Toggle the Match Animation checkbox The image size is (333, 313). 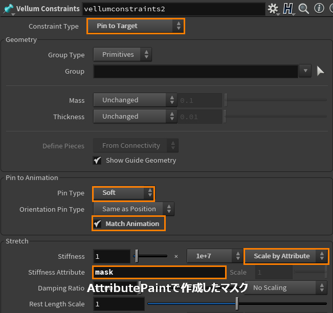coord(98,223)
